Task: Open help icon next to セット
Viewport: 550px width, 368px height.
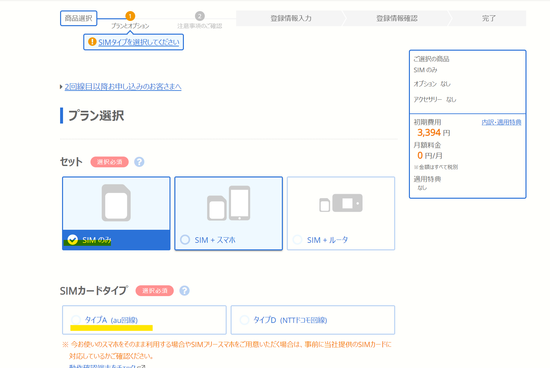Action: coord(139,162)
